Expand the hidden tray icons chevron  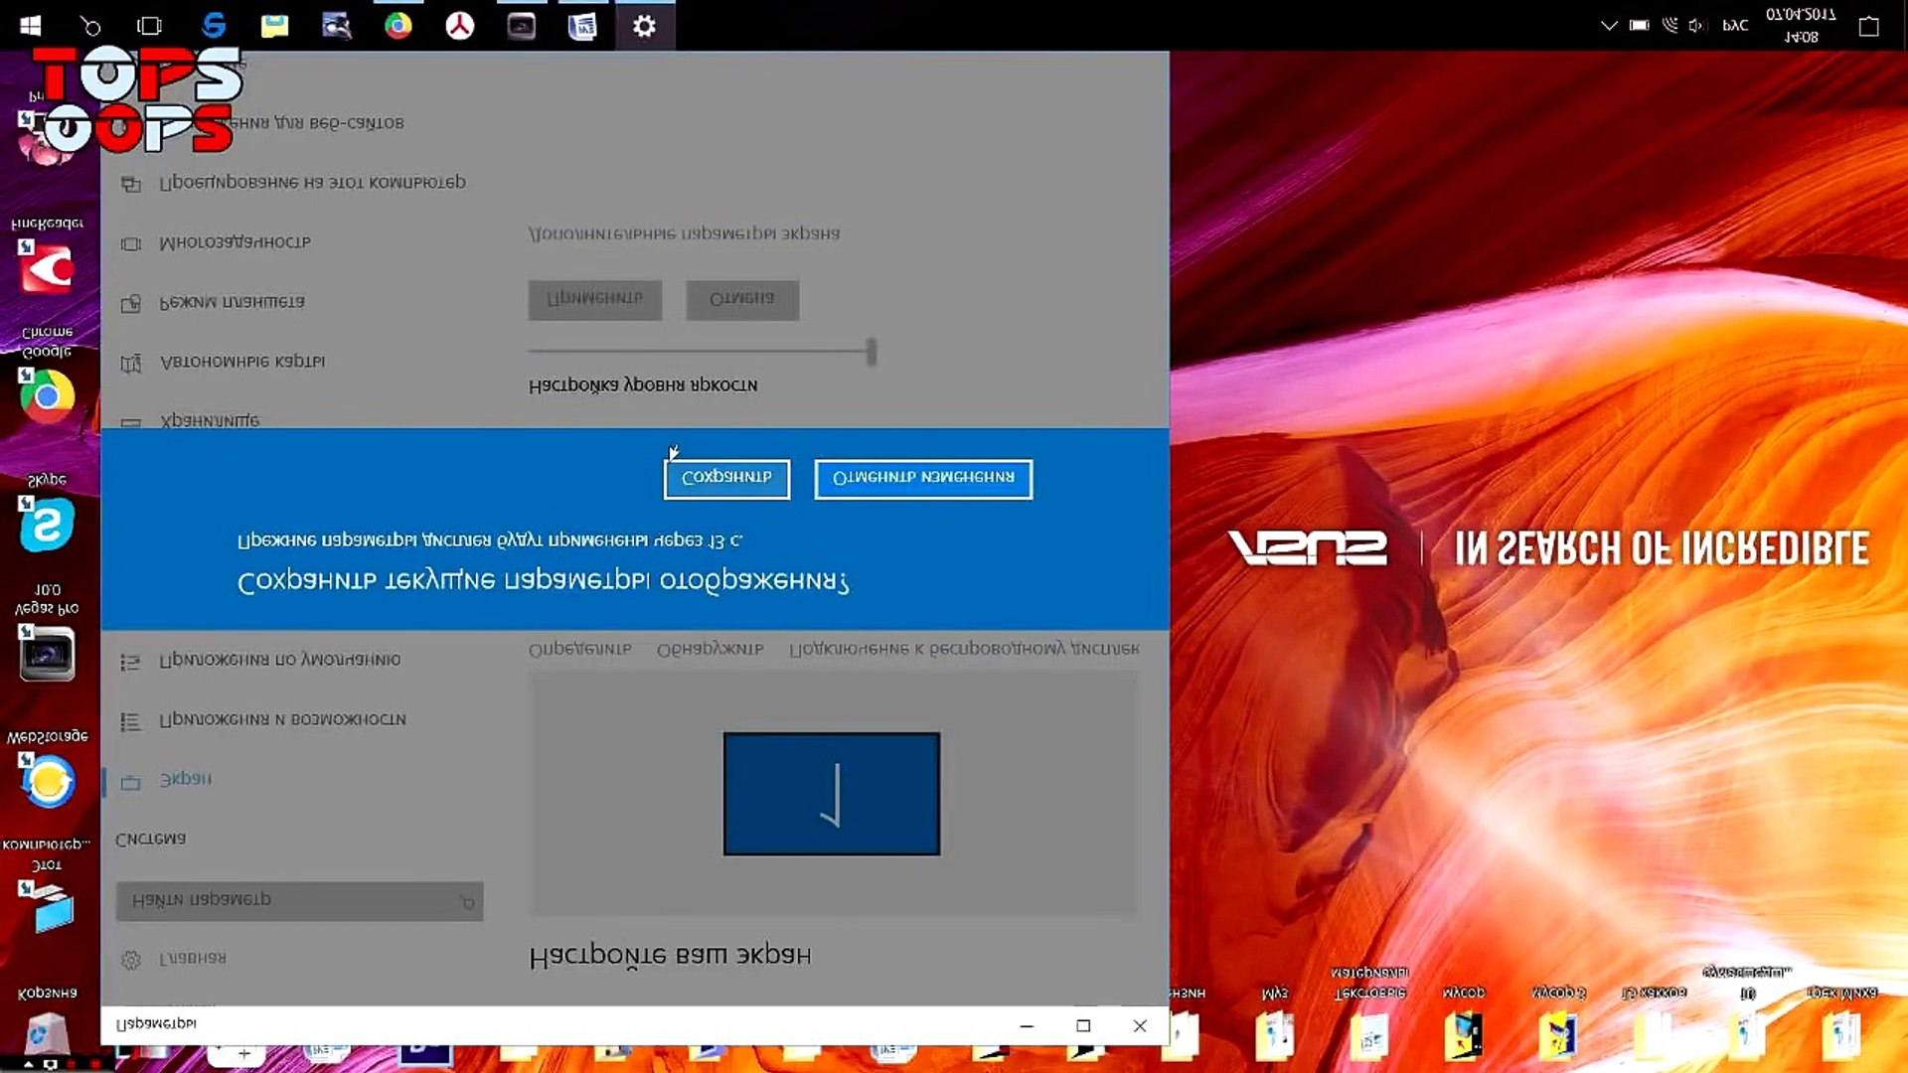coord(1609,26)
